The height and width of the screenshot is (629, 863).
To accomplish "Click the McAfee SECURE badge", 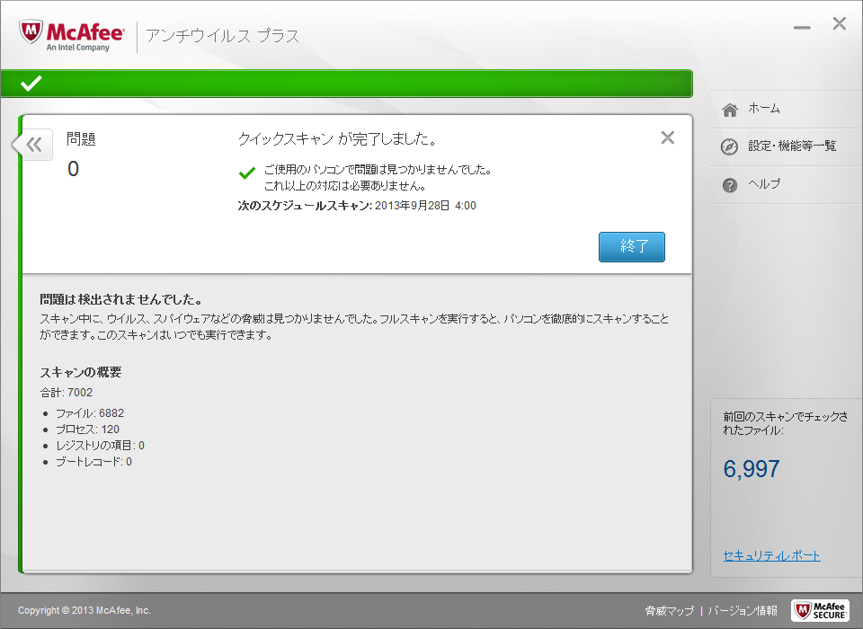I will pyautogui.click(x=820, y=610).
